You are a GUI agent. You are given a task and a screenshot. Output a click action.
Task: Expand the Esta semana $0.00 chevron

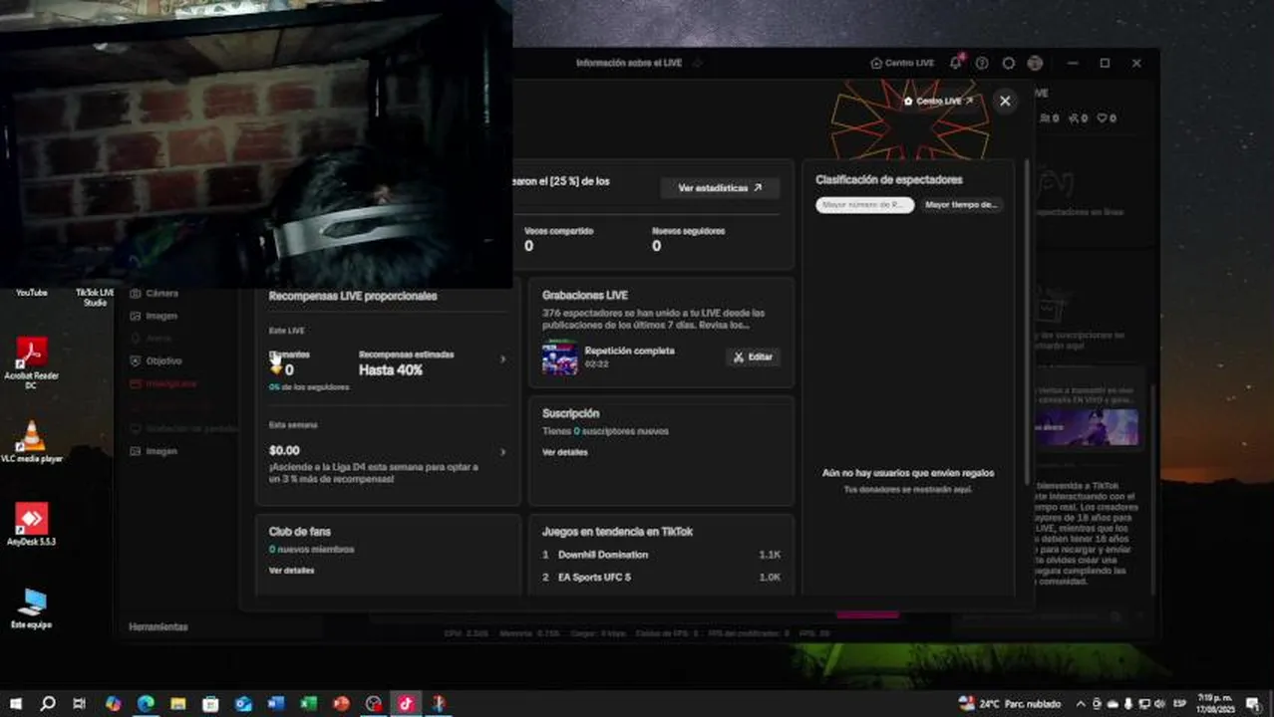tap(502, 452)
